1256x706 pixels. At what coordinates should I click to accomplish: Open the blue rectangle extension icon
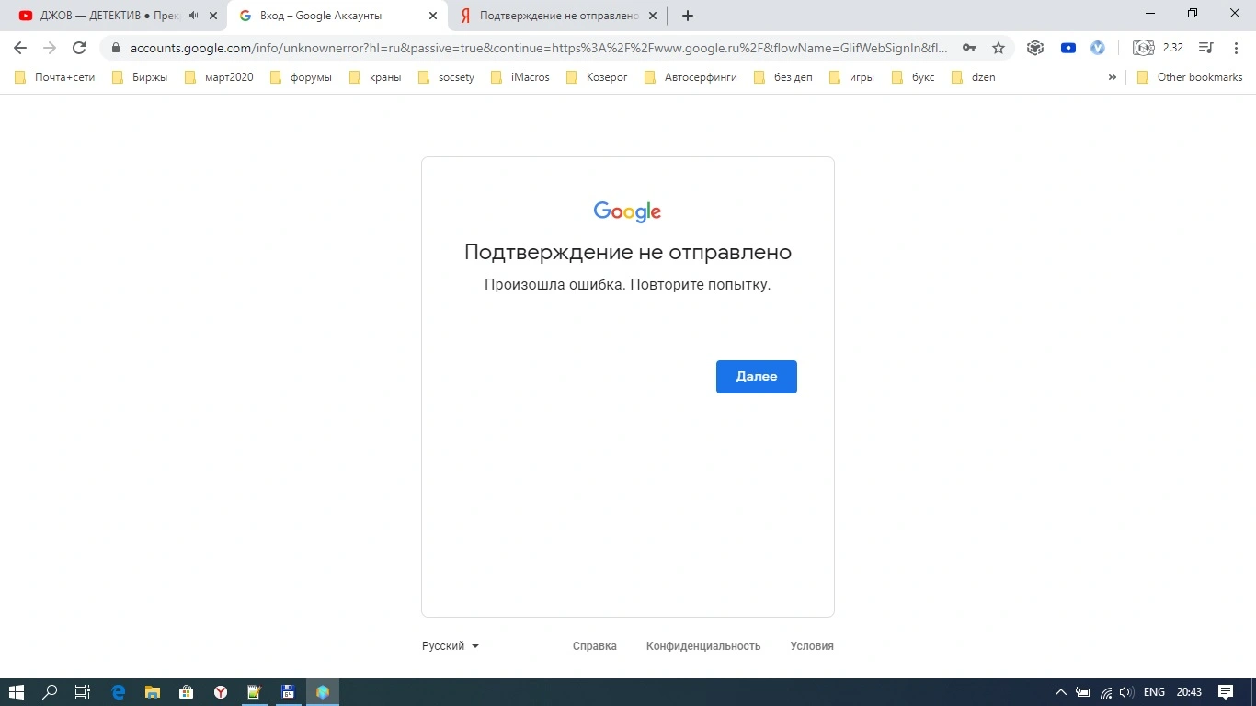coord(1068,48)
